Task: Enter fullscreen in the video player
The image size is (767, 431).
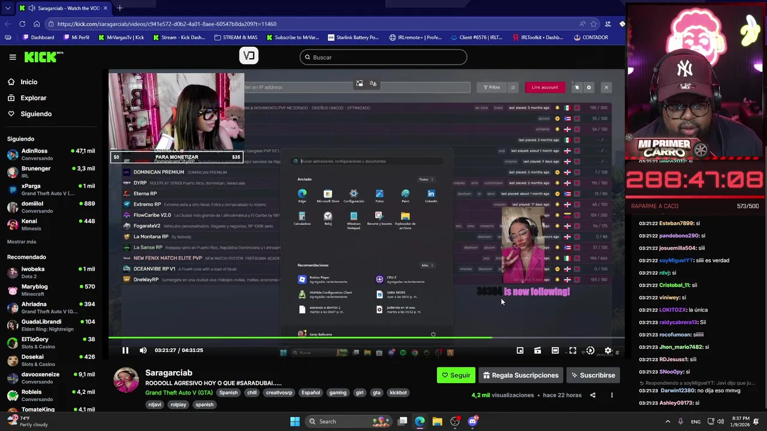Action: tap(573, 350)
